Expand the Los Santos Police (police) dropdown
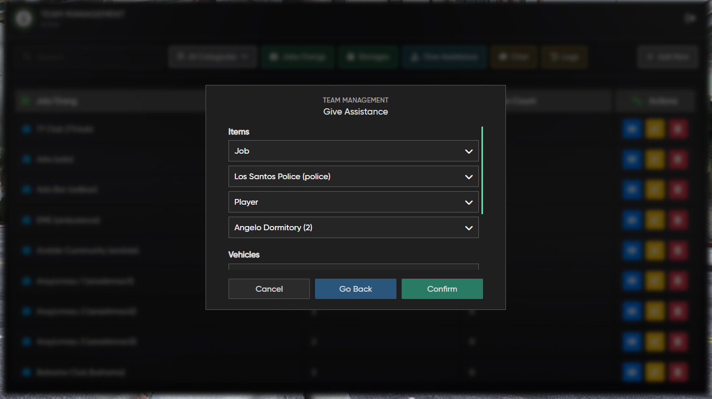Viewport: 712px width, 399px height. [353, 176]
